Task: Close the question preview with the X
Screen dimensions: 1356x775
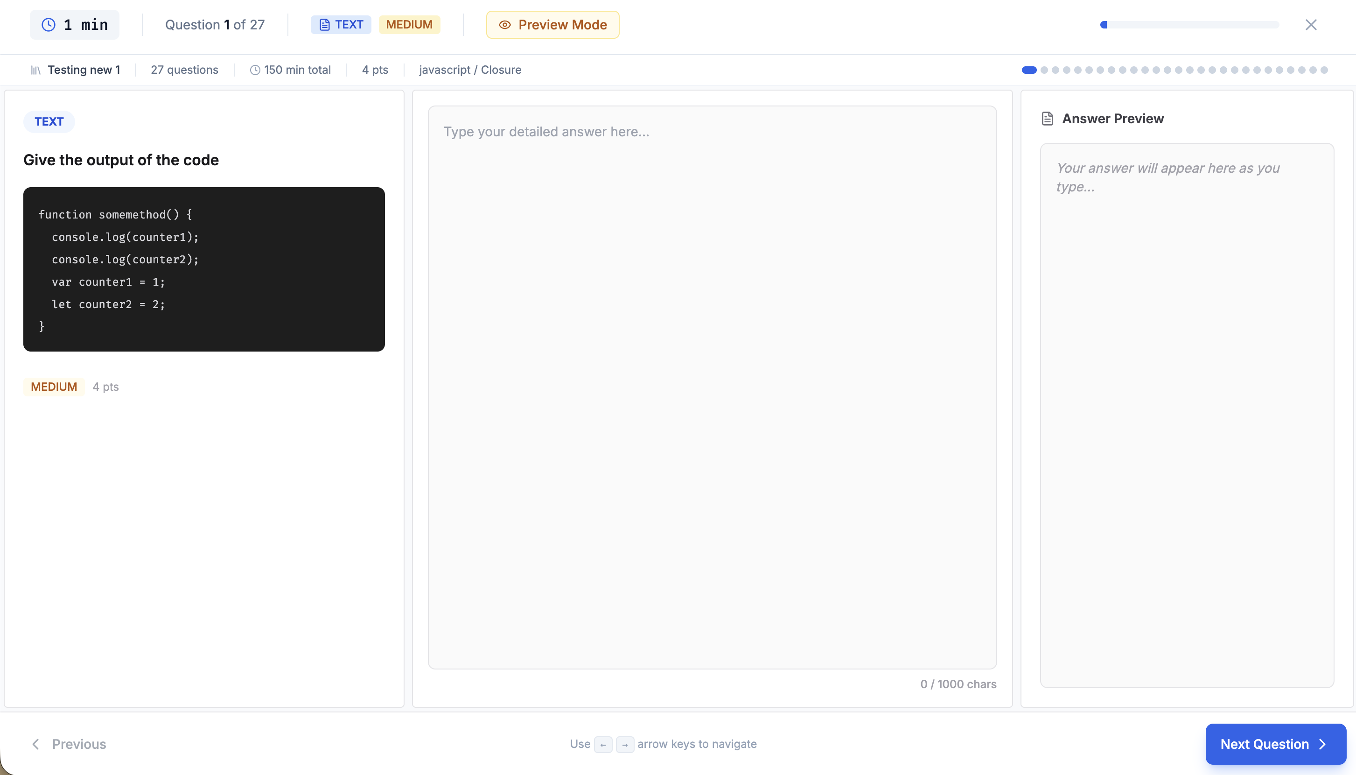Action: click(x=1311, y=24)
